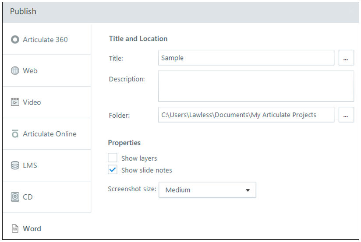The height and width of the screenshot is (242, 361).
Task: Click the Medium dropdown arrow
Action: pyautogui.click(x=248, y=190)
